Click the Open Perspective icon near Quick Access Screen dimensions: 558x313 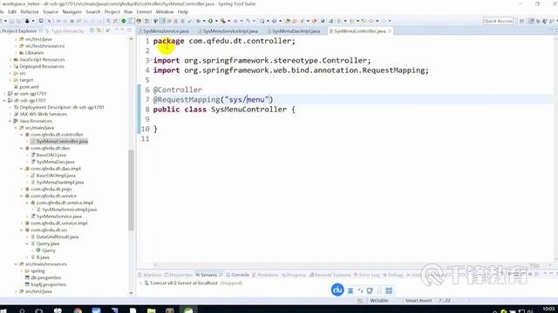coord(521,21)
